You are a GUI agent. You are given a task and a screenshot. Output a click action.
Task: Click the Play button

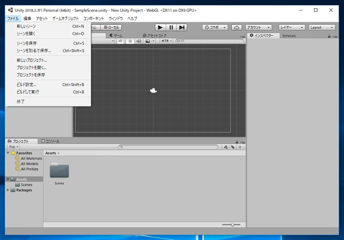click(x=160, y=28)
